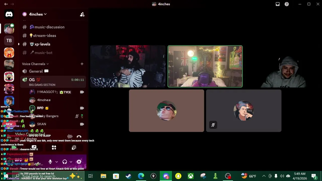Image resolution: width=322 pixels, height=181 pixels.
Task: Show hidden icons tray chevron
Action: pyautogui.click(x=264, y=176)
